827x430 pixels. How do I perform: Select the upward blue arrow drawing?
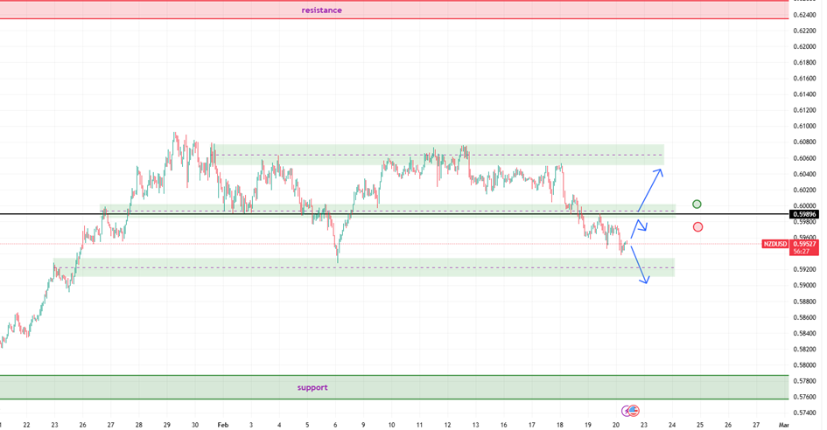649,187
